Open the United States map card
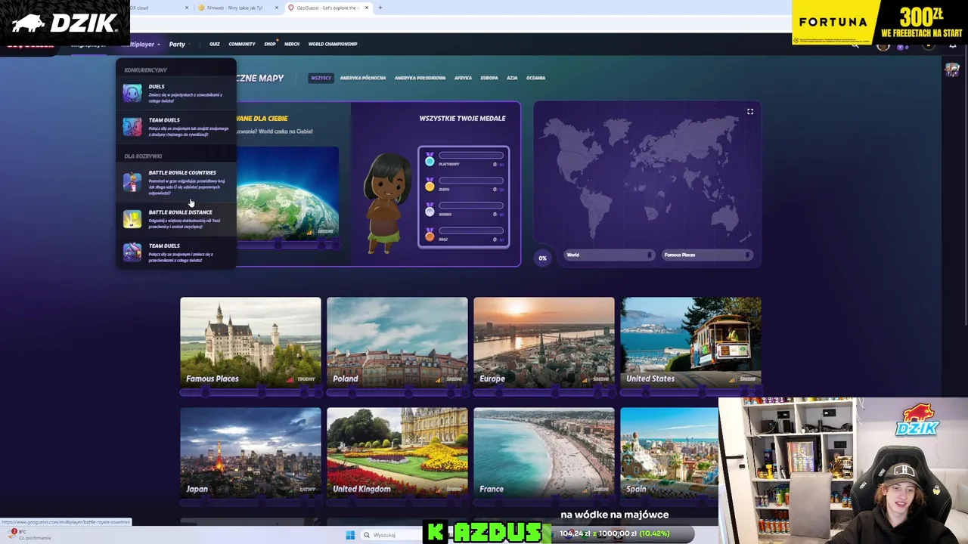Screen dimensions: 968x544 690,342
